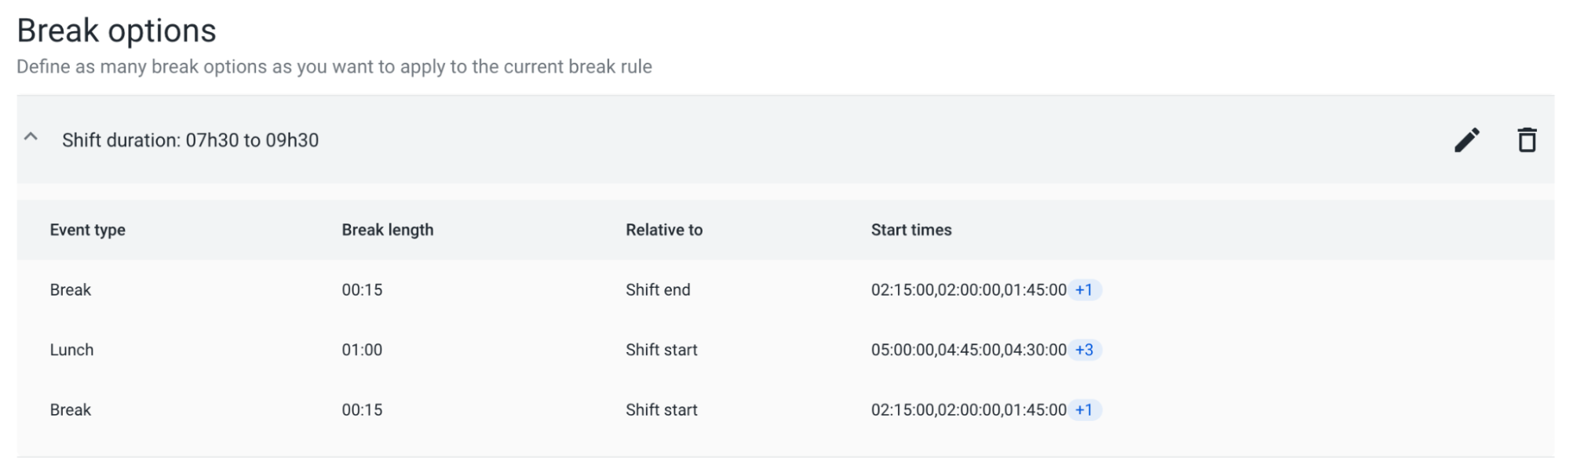Image resolution: width=1569 pixels, height=465 pixels.
Task: Select the last Break row label
Action: click(x=71, y=410)
